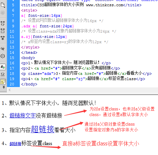The width and height of the screenshot is (158, 155).
Task: Click the closing </style> tag
Action: (x=30, y=47)
